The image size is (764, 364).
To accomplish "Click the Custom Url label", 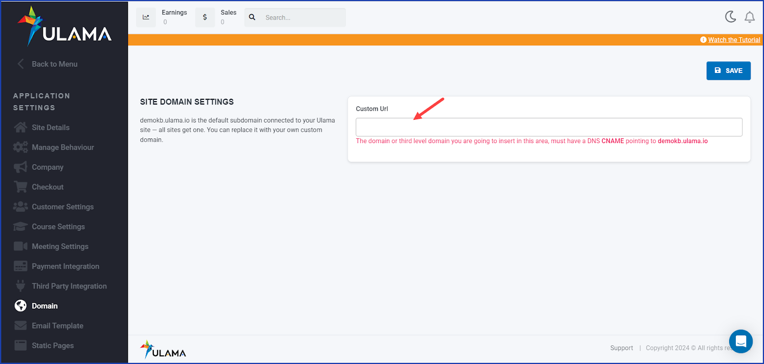I will pos(372,109).
